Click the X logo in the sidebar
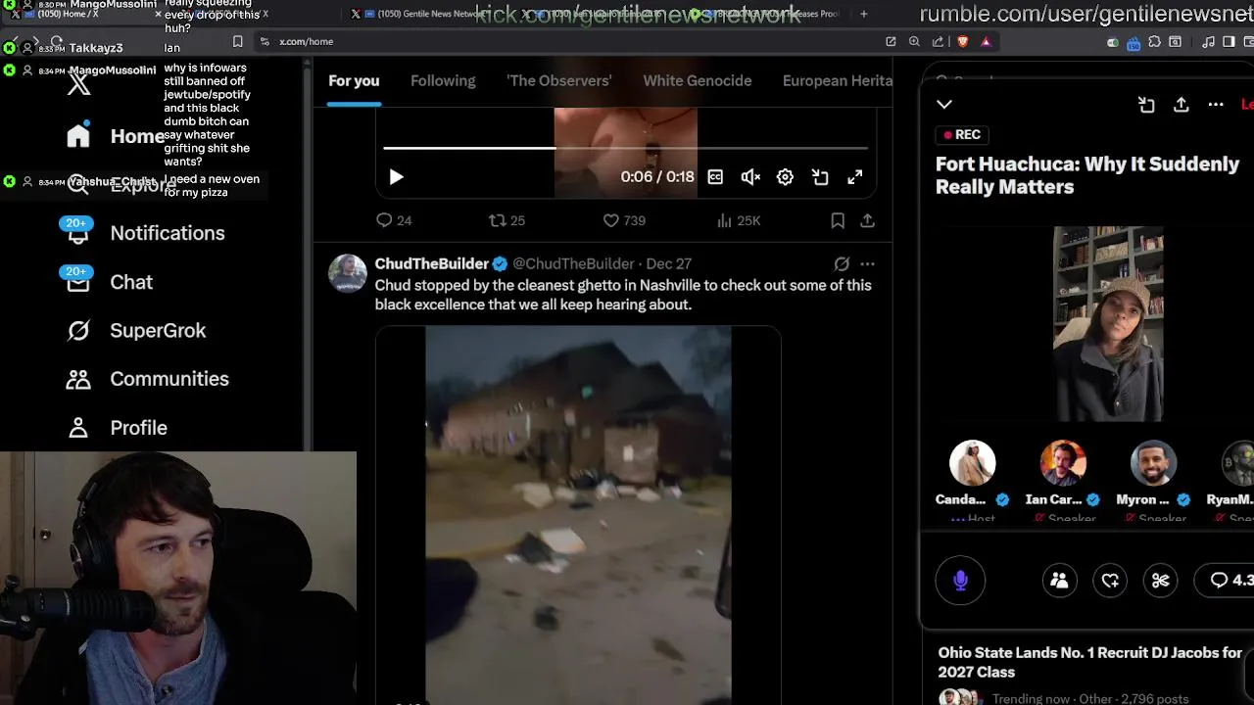Image resolution: width=1254 pixels, height=705 pixels. [79, 83]
